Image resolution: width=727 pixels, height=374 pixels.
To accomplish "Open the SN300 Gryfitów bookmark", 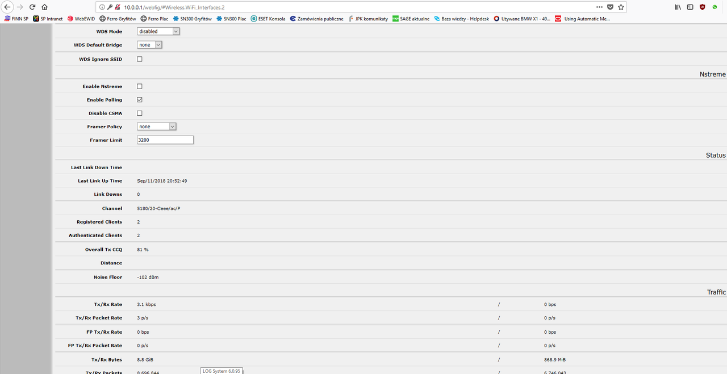I will coord(193,19).
